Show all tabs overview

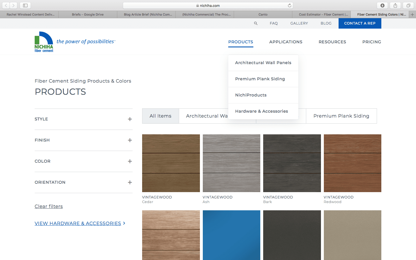pos(408,5)
